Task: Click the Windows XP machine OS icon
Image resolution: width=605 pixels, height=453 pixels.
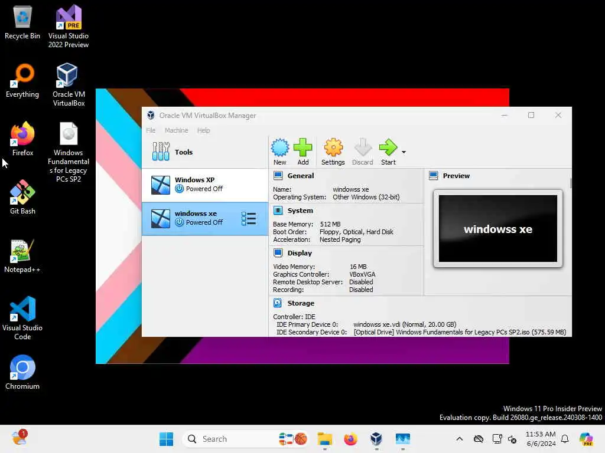Action: click(x=161, y=185)
